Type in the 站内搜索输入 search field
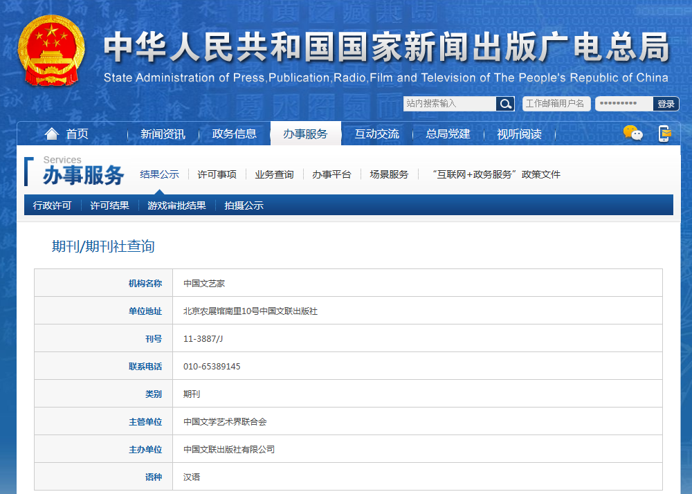 pyautogui.click(x=450, y=104)
